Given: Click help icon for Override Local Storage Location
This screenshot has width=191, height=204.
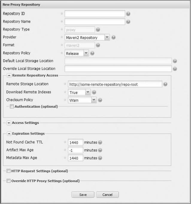Looking at the screenshot, I should [175, 69].
